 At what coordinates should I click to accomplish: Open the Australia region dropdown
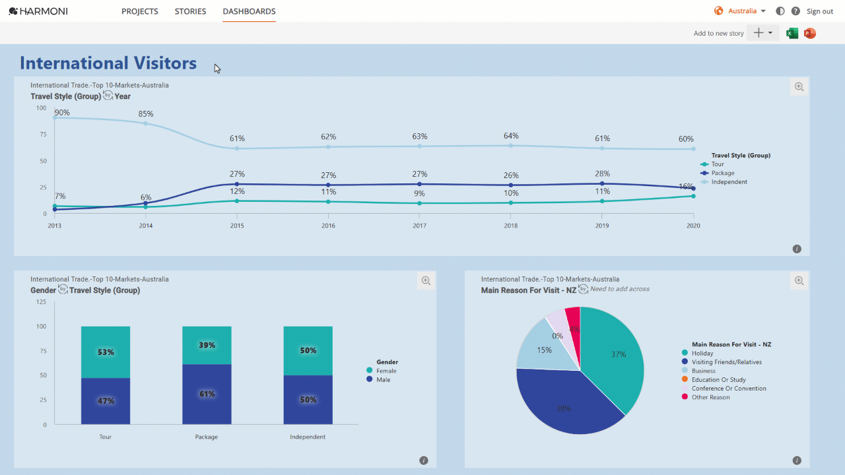pyautogui.click(x=747, y=11)
